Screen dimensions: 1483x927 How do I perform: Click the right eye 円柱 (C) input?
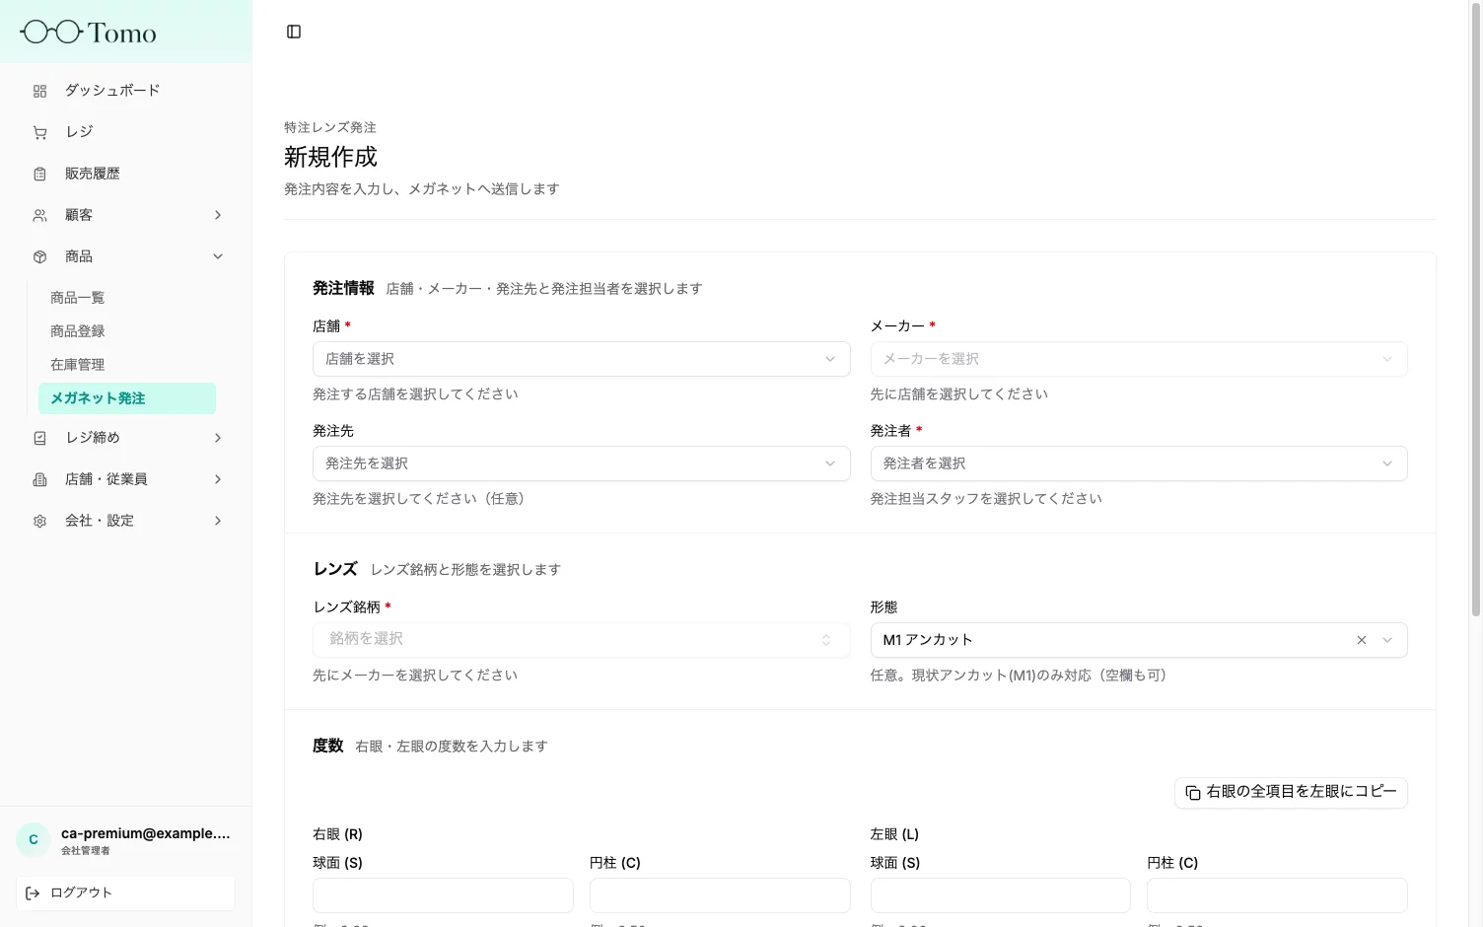point(720,895)
